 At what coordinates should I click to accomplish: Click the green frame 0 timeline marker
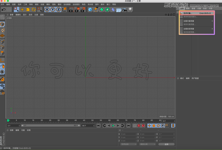tap(8, 120)
